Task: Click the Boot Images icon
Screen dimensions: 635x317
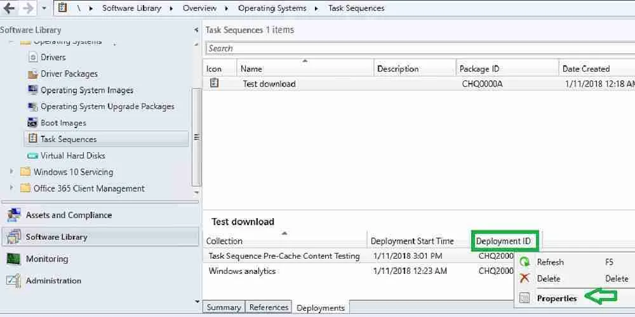Action: pyautogui.click(x=33, y=123)
